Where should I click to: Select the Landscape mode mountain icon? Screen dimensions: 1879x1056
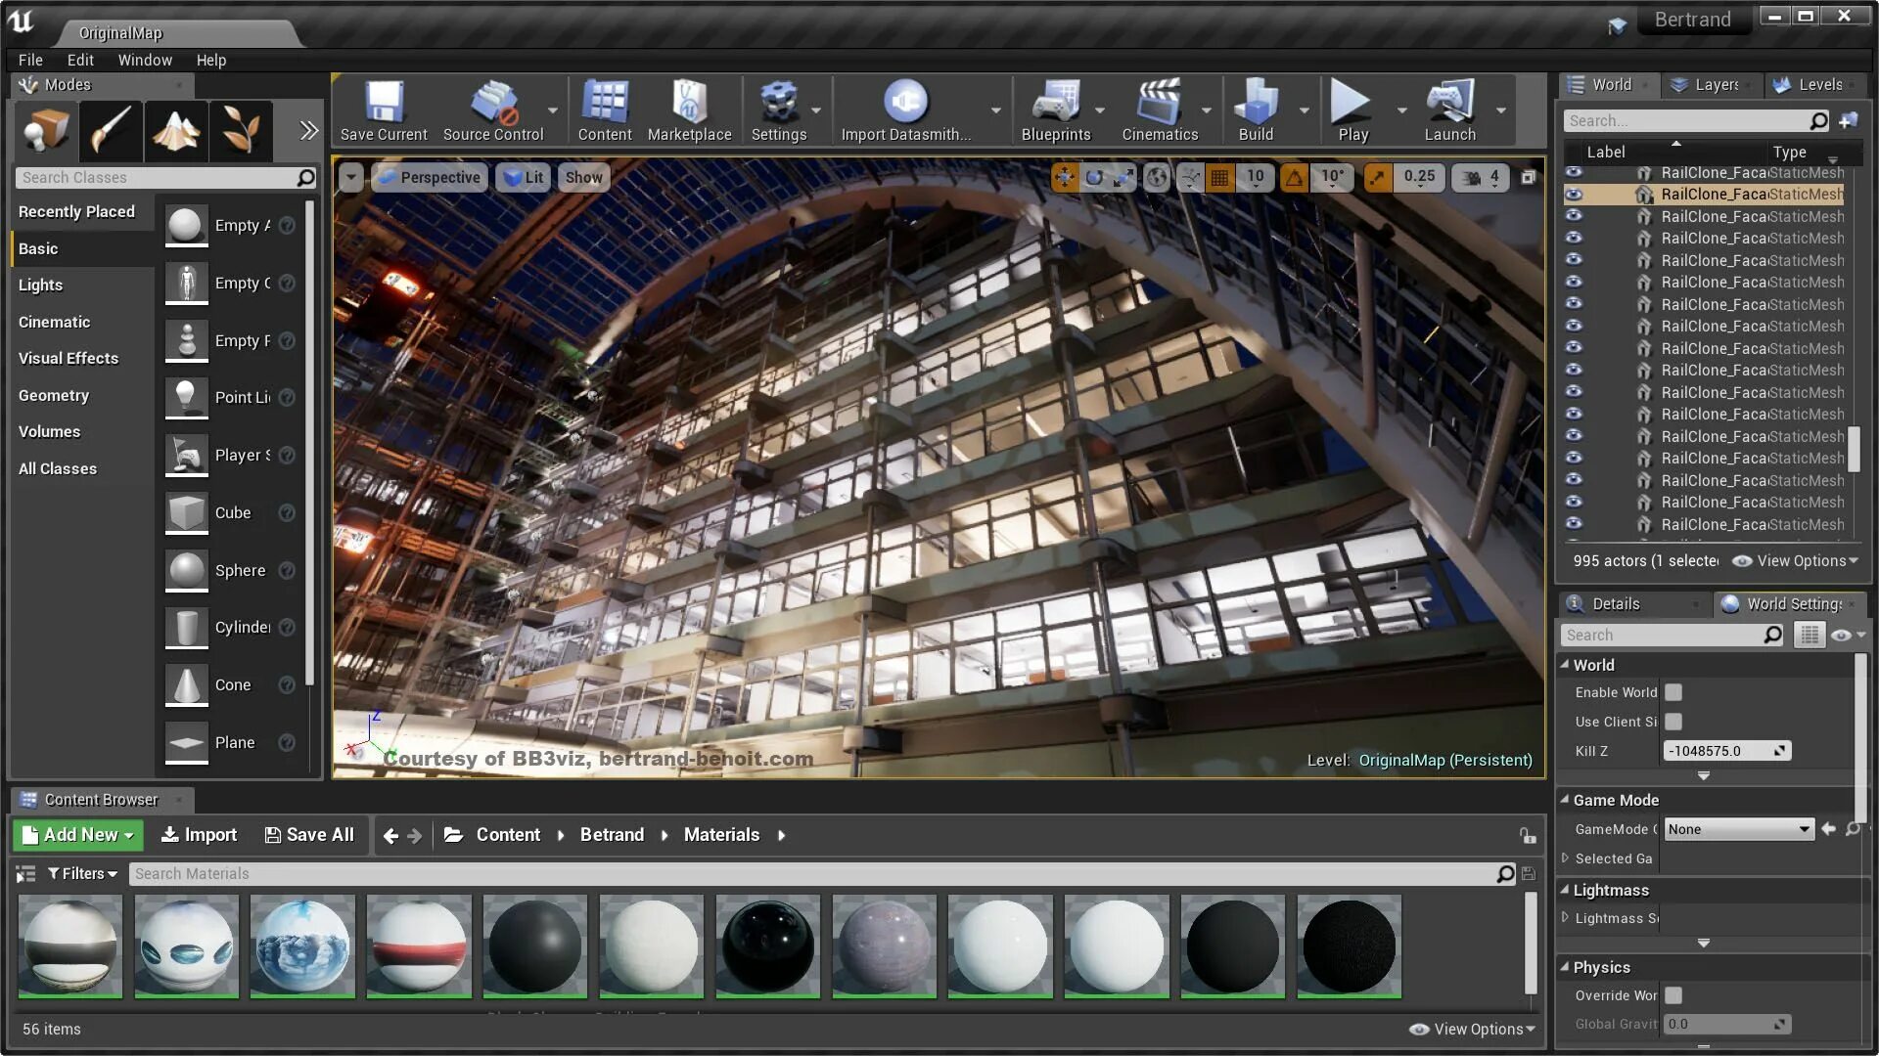point(176,130)
